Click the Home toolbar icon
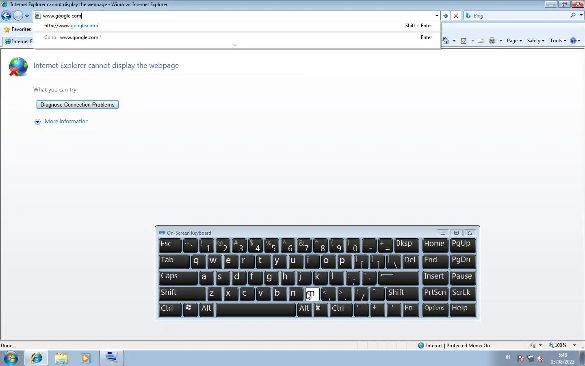Viewport: 585px width, 366px height. click(446, 41)
